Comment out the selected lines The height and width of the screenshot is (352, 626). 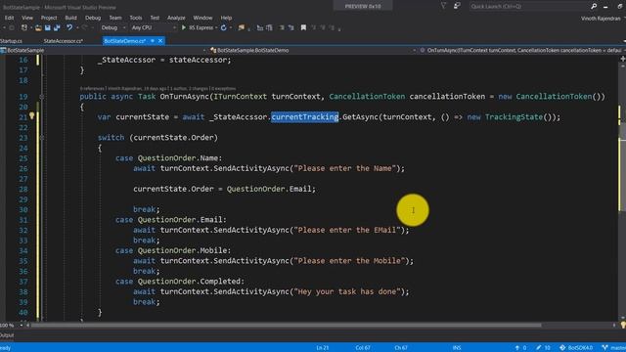coord(282,27)
